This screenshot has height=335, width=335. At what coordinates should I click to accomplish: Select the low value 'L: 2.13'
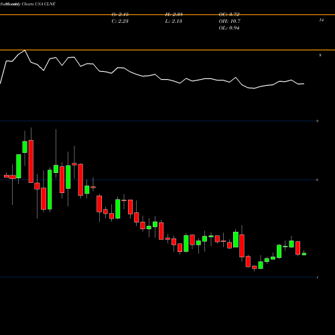[x=174, y=21]
